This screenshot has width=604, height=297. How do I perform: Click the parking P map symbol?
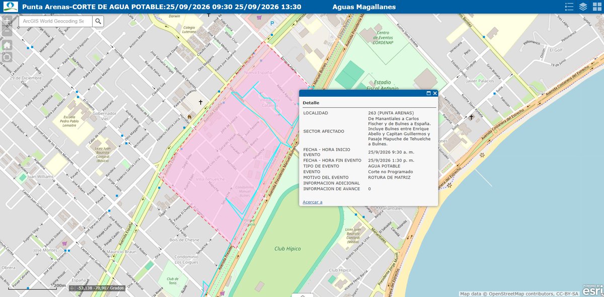272,23
